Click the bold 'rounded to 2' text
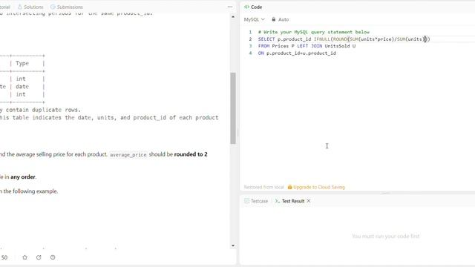This screenshot has width=475, height=267. 191,154
